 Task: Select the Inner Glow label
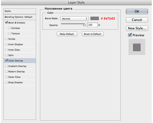coord(14,50)
